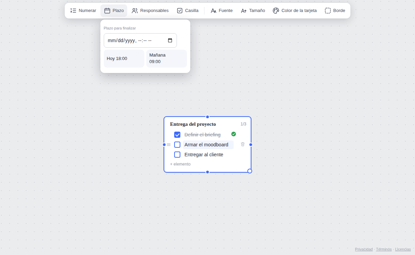Click the card's top-edge resize handle
Viewport: 415px width, 255px height.
coord(207,117)
